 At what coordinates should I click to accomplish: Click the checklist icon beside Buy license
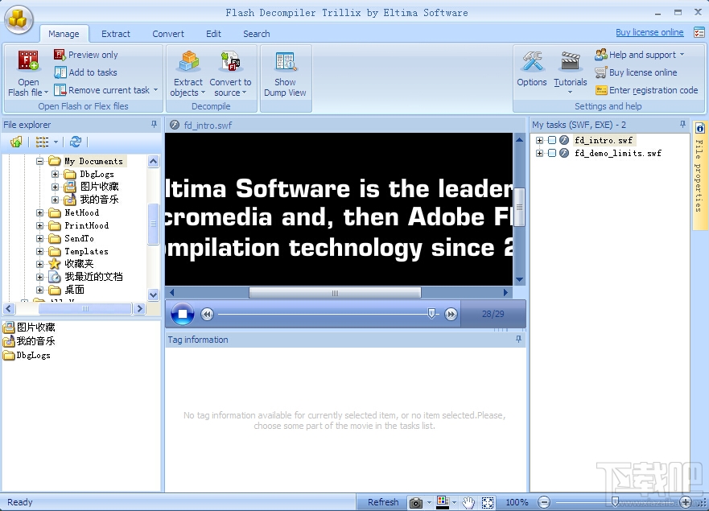pyautogui.click(x=699, y=32)
